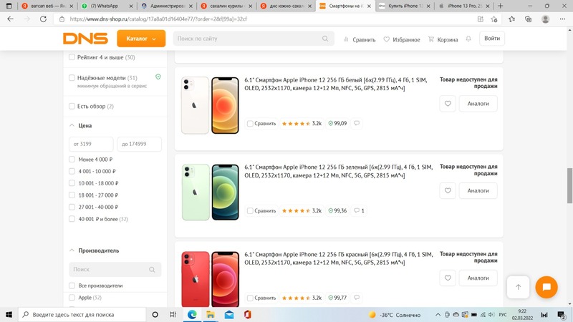Click the browser back arrow
Image resolution: width=573 pixels, height=322 pixels.
click(x=10, y=19)
